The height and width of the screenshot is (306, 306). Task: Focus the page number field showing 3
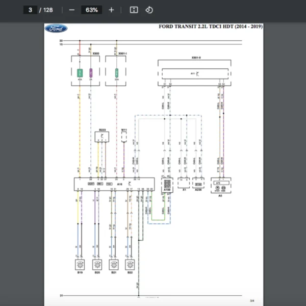click(x=31, y=10)
